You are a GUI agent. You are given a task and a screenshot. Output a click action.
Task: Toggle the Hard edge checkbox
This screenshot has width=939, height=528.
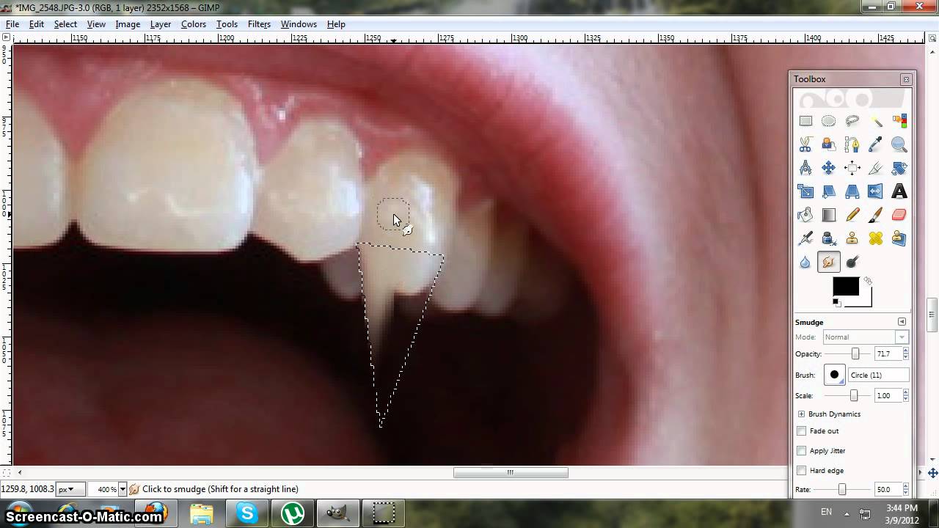pos(802,471)
